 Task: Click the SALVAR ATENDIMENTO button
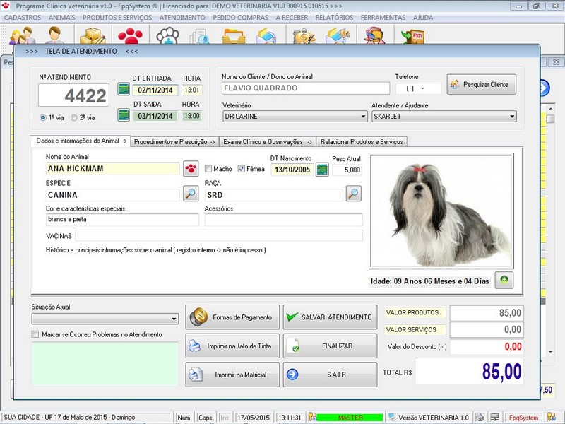(330, 317)
